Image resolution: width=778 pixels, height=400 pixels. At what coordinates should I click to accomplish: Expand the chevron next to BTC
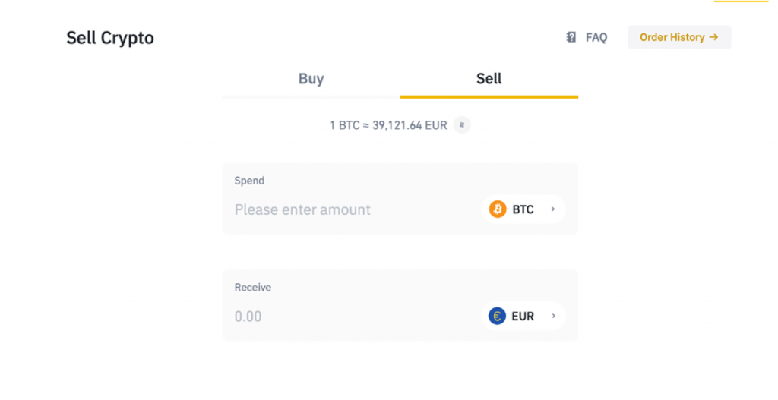[x=553, y=209]
